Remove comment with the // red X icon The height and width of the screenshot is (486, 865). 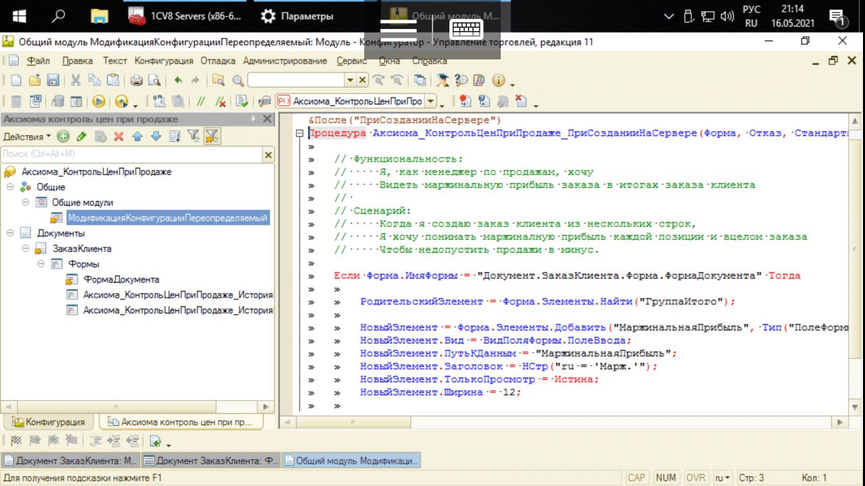point(221,101)
